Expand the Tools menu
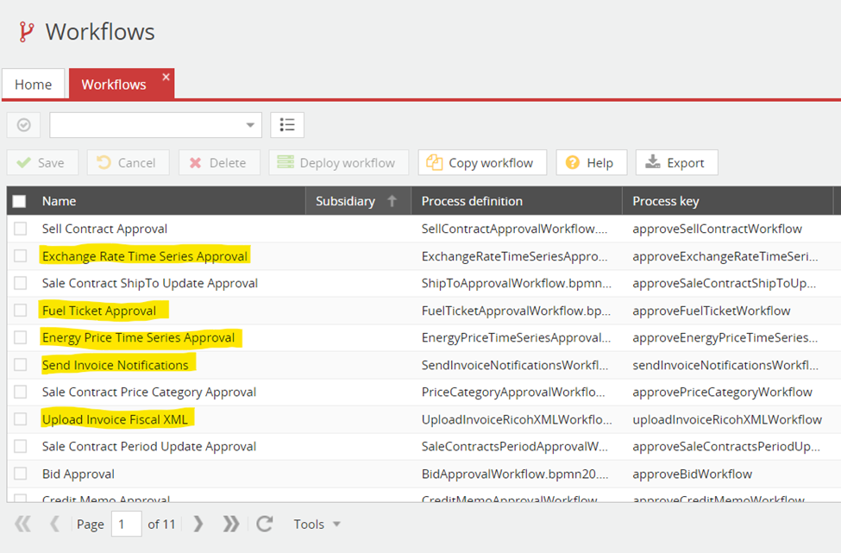This screenshot has width=841, height=553. [317, 524]
